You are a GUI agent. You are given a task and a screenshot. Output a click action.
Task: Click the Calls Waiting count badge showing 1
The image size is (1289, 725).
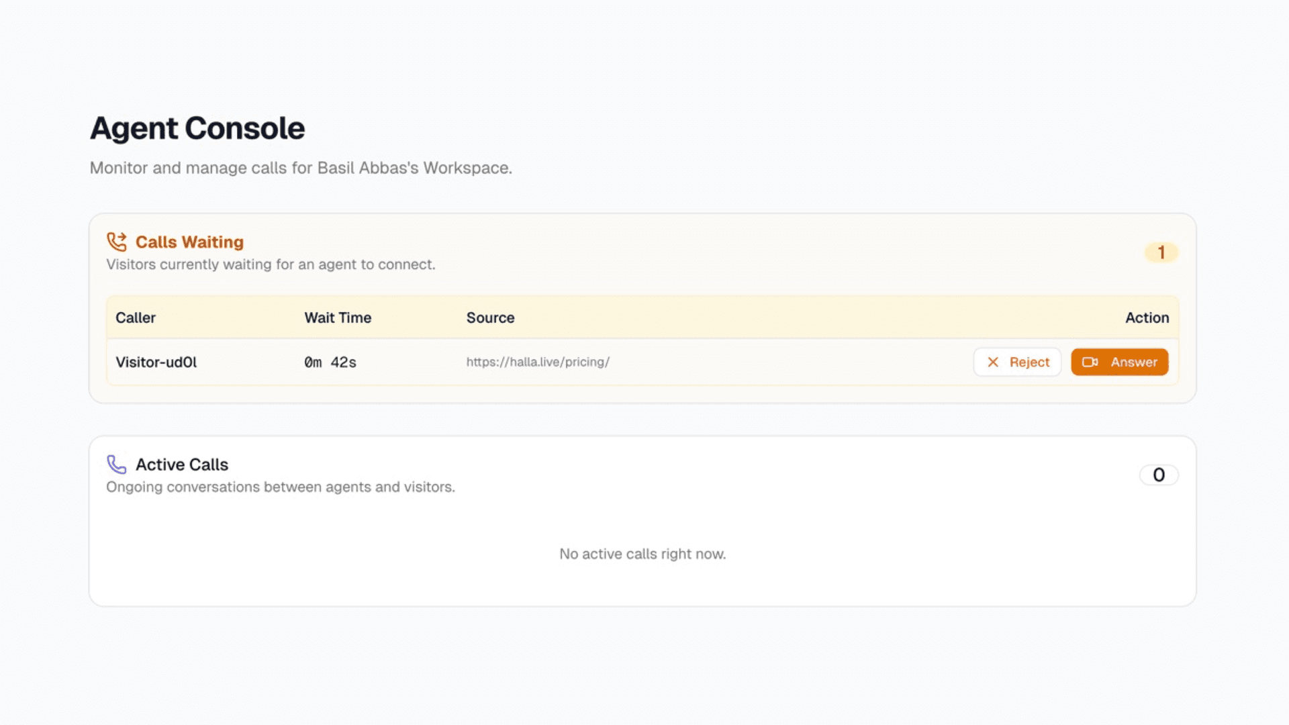(x=1161, y=252)
